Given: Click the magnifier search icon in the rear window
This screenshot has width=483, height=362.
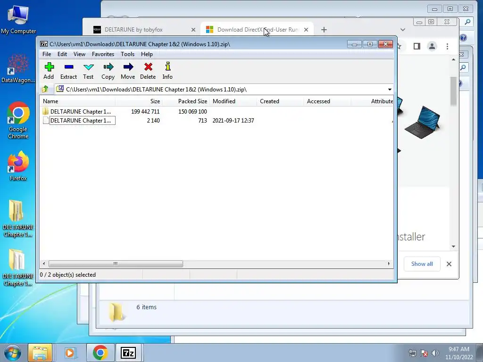Looking at the screenshot, I should point(467,22).
